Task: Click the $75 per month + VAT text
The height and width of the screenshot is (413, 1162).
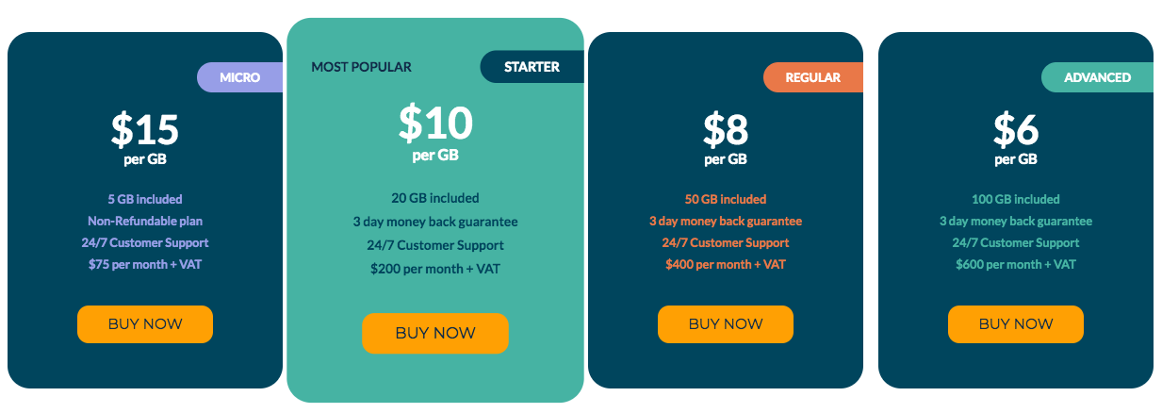Action: coord(145,264)
